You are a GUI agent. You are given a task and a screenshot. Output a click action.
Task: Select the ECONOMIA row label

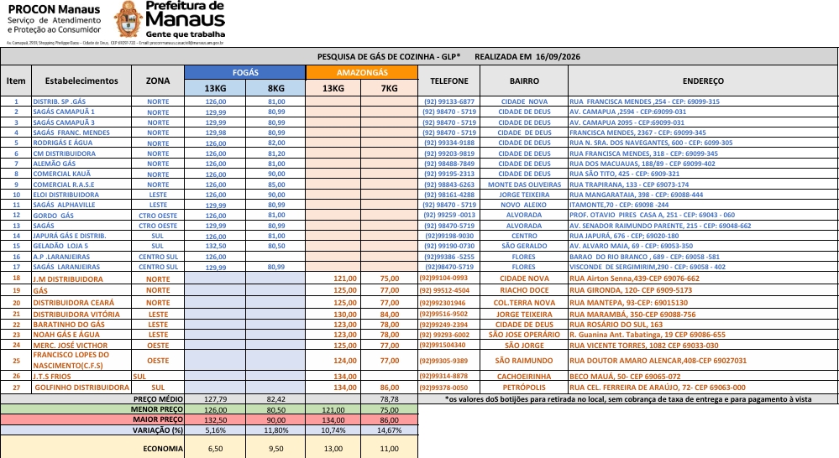point(163,449)
